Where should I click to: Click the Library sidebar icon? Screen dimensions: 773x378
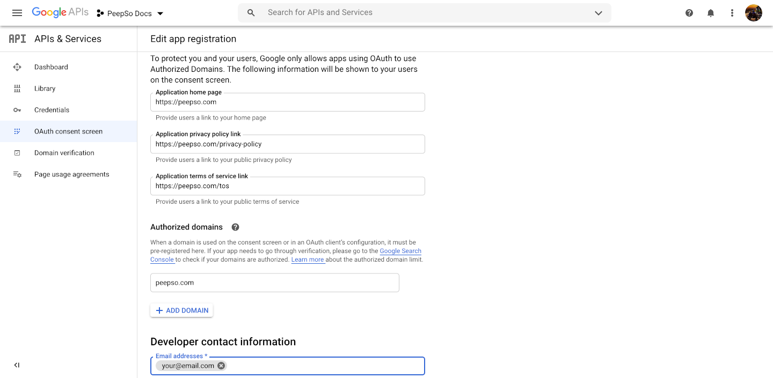click(x=17, y=88)
